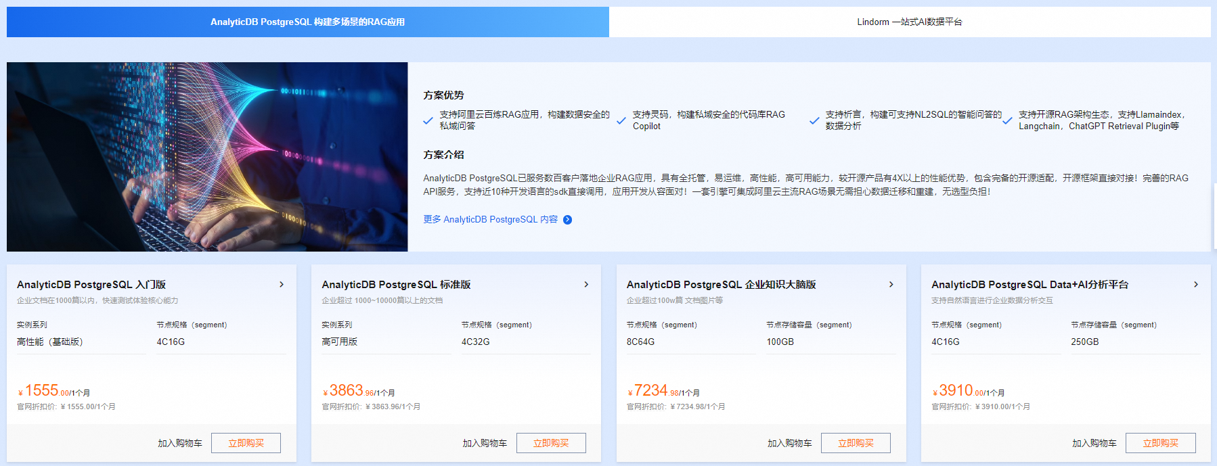Click the ¥1555.00/1个月 price
The image size is (1217, 466).
point(54,391)
